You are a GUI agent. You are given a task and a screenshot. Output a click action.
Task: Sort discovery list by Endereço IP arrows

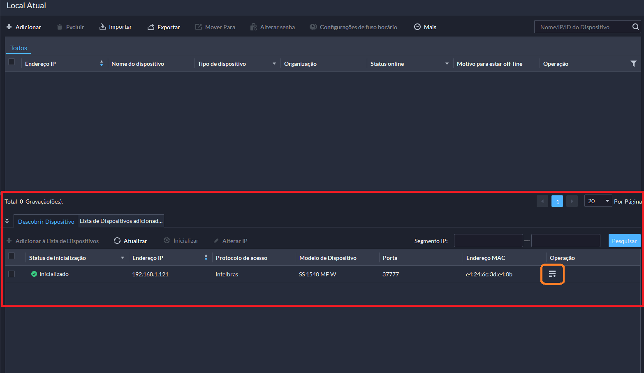click(x=206, y=257)
